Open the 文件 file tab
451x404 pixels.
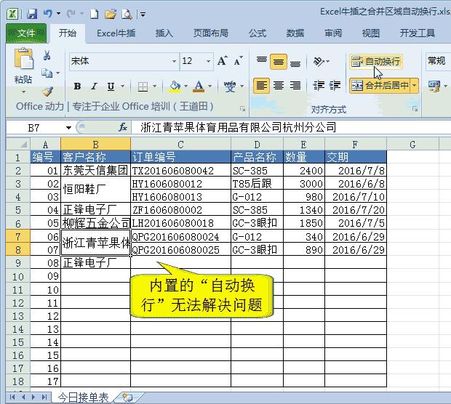[26, 33]
